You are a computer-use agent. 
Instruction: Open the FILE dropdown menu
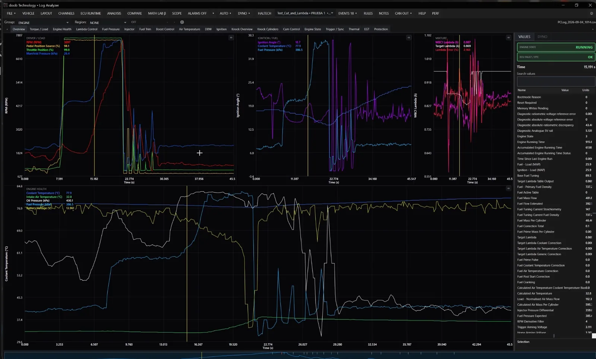(11, 13)
